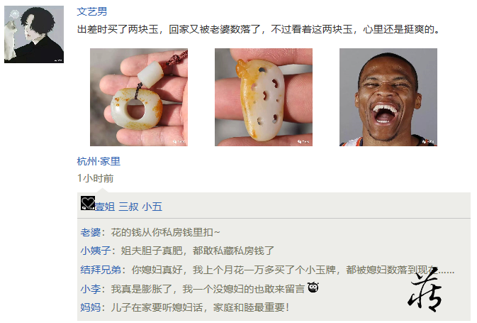The height and width of the screenshot is (323, 477).
Task: Click liker name 小五
Action: coord(152,207)
